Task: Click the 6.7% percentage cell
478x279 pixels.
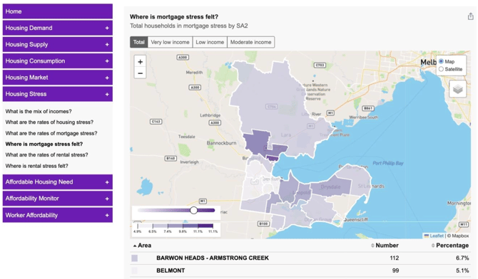Action: coord(462,258)
